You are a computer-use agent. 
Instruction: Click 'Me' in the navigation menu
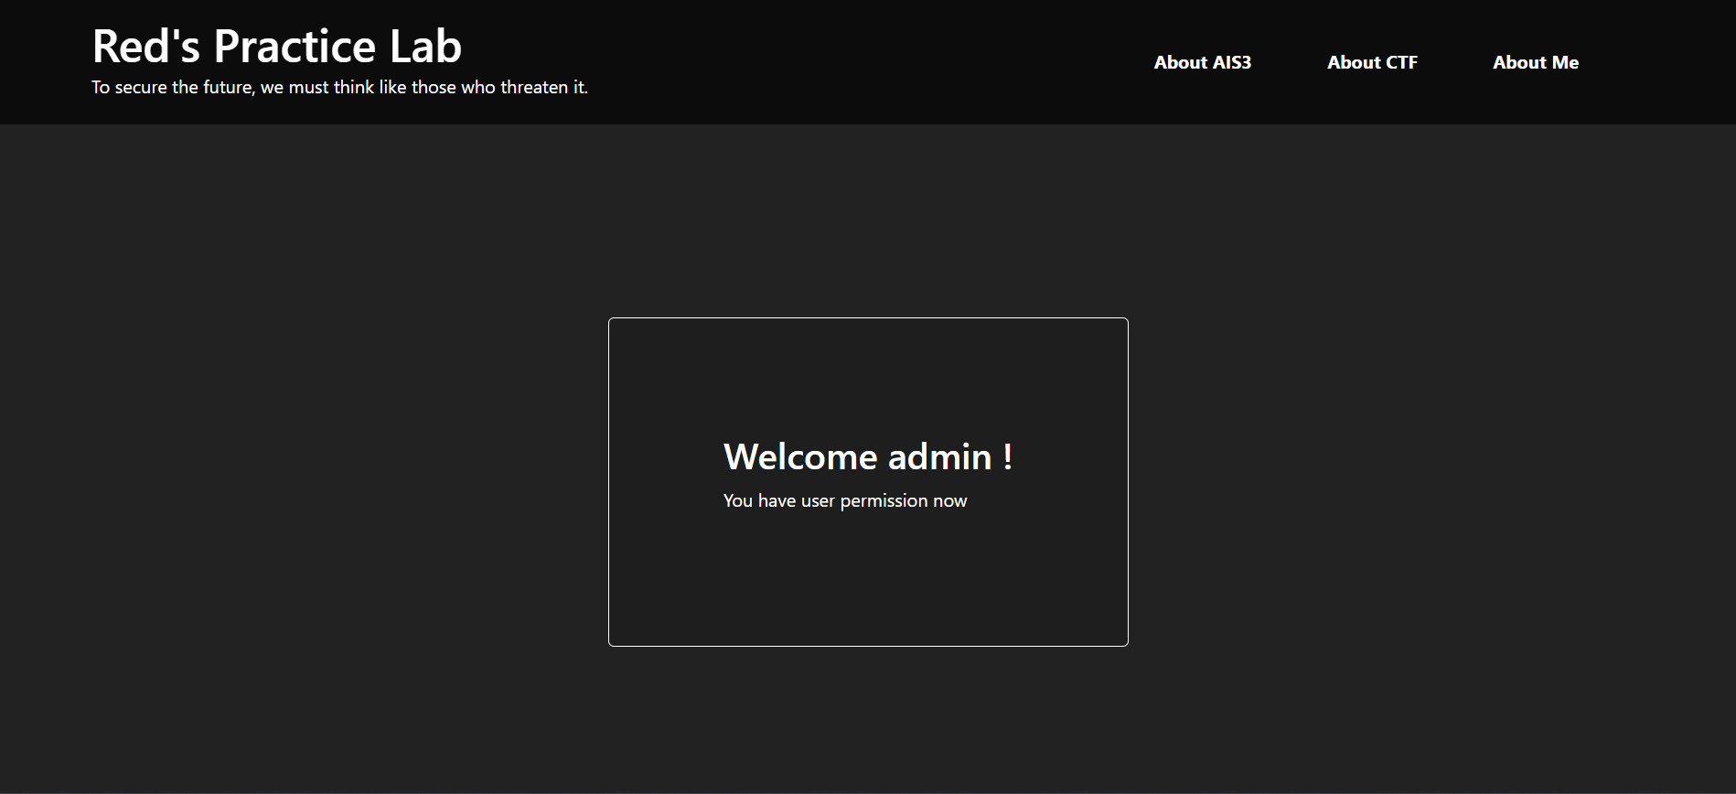coord(1564,62)
